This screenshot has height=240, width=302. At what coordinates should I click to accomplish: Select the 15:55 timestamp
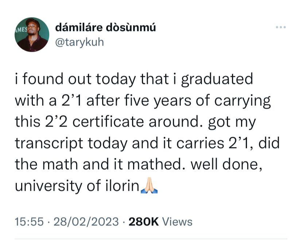(x=29, y=221)
